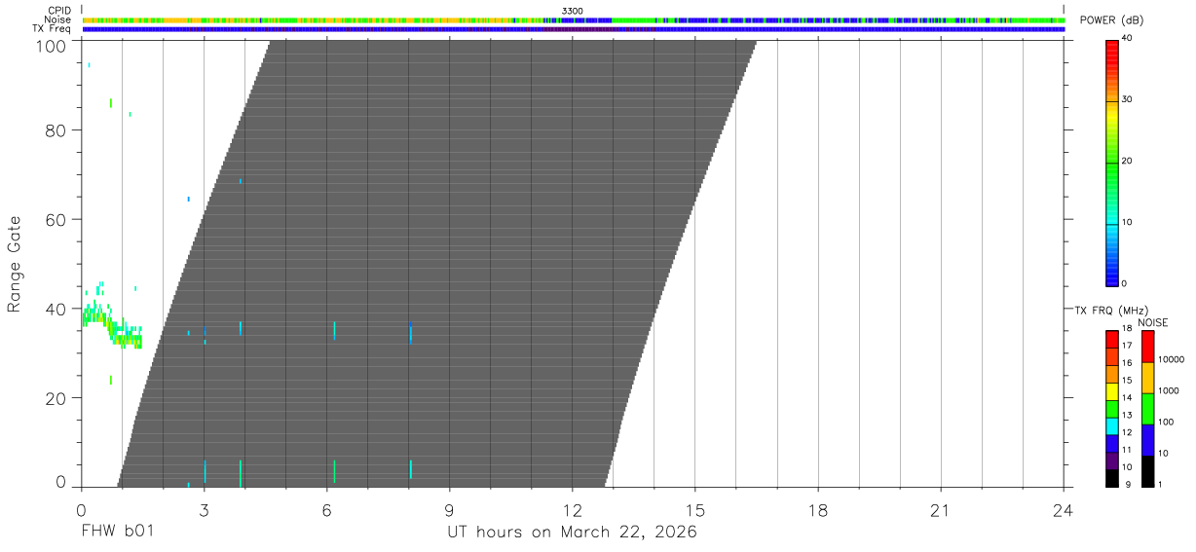Click the 18 tick on the UT hours axis

(818, 509)
